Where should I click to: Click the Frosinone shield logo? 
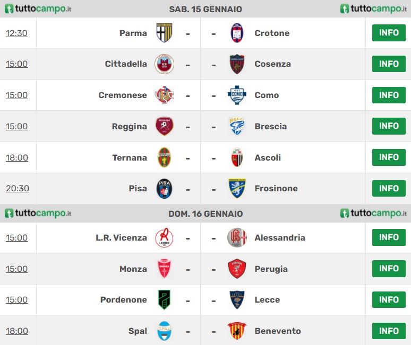click(237, 188)
